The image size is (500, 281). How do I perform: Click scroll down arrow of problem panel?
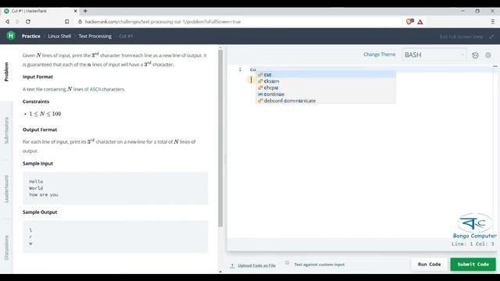click(220, 272)
